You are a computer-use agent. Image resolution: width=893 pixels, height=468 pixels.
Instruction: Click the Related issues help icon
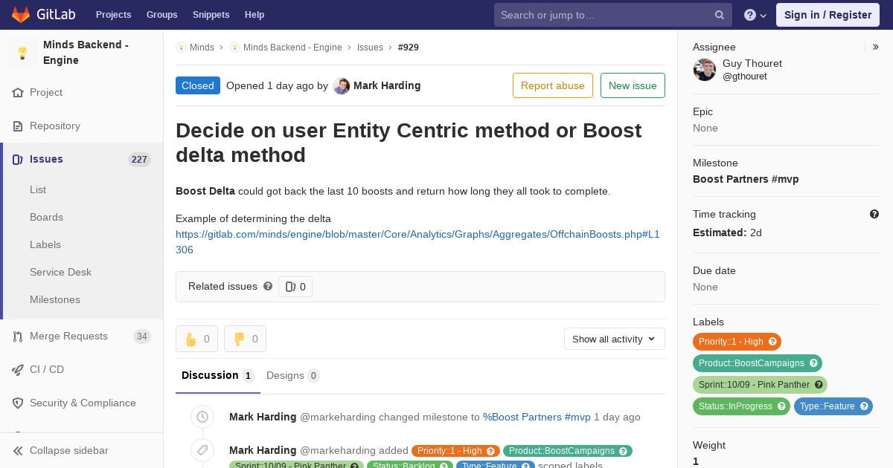(268, 286)
